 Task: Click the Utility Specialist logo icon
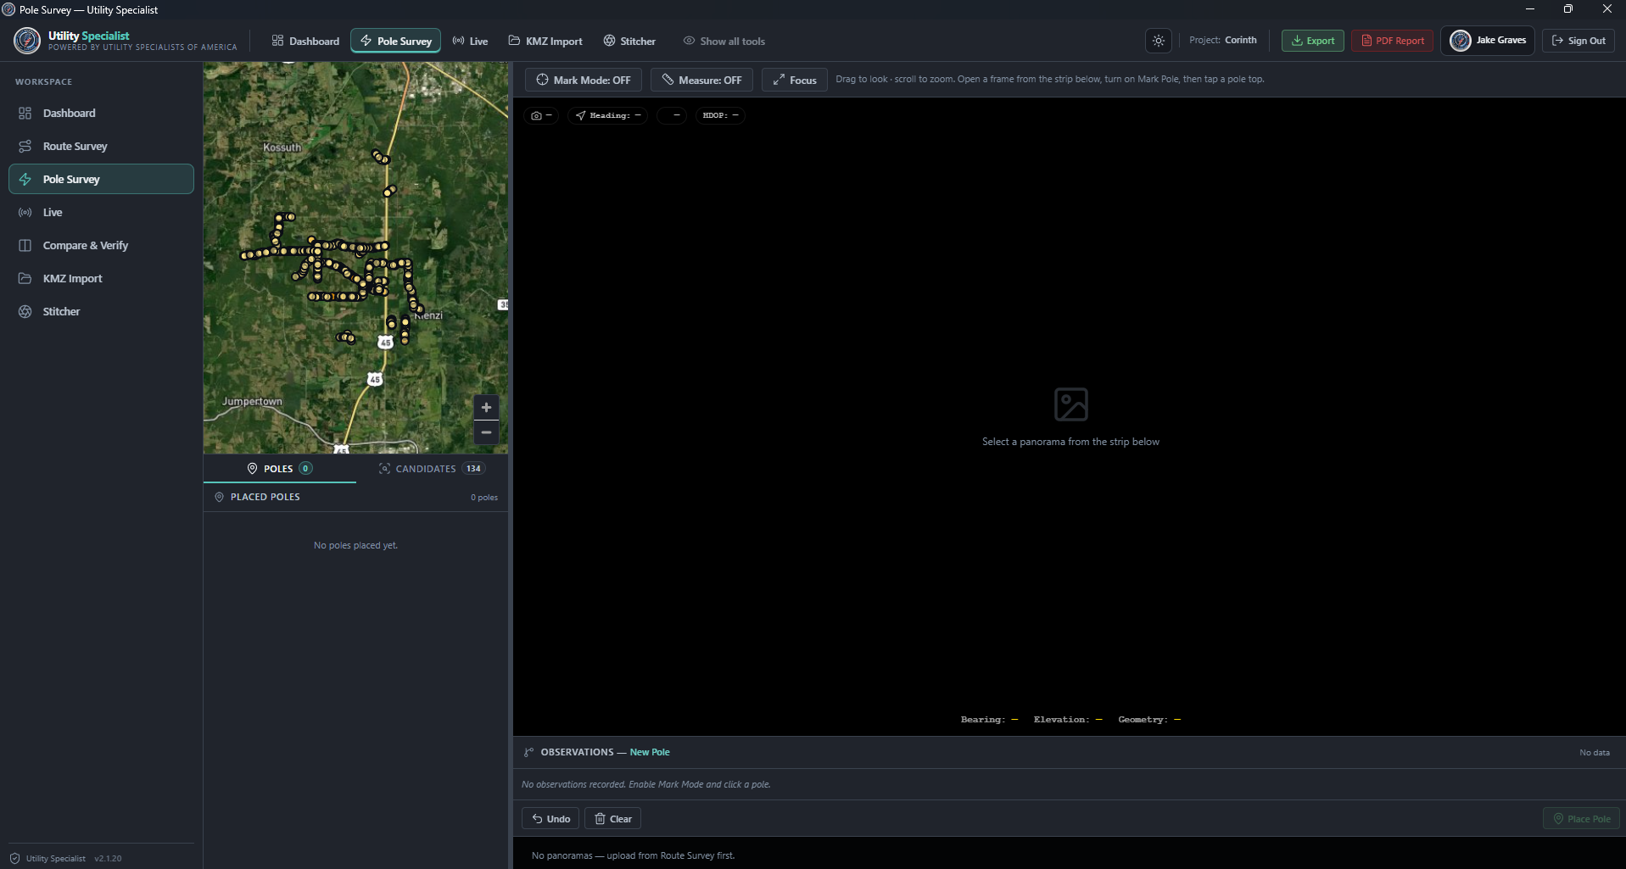(27, 40)
